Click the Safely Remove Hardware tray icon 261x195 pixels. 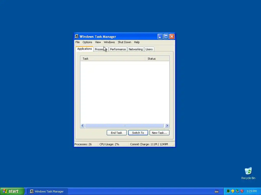click(x=237, y=191)
